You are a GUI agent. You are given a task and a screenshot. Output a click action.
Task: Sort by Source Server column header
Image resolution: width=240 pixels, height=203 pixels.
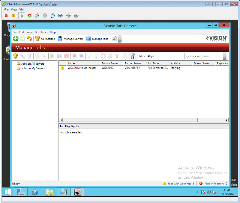pyautogui.click(x=111, y=63)
